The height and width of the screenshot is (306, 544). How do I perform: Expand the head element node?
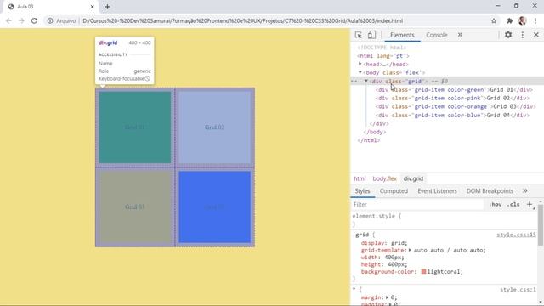coord(360,64)
